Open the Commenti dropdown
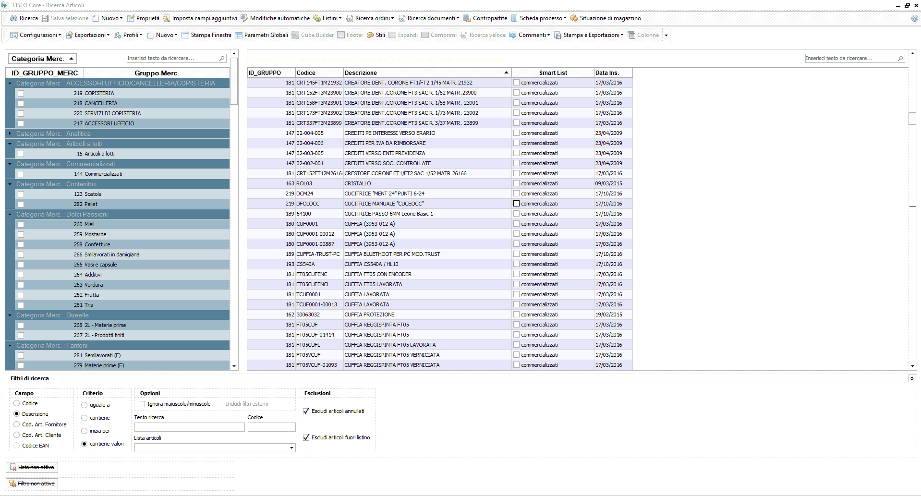The width and height of the screenshot is (921, 496). [x=530, y=35]
